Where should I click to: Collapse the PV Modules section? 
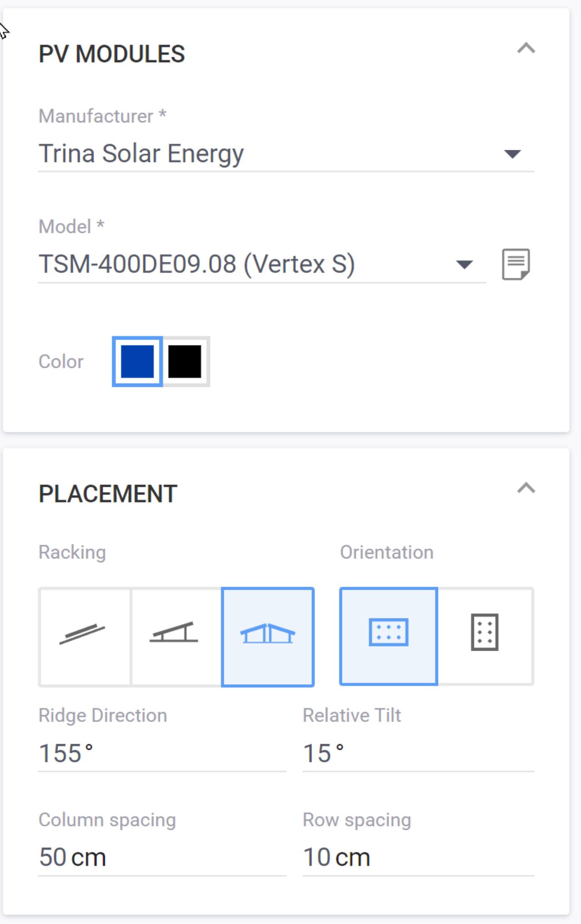[x=526, y=48]
